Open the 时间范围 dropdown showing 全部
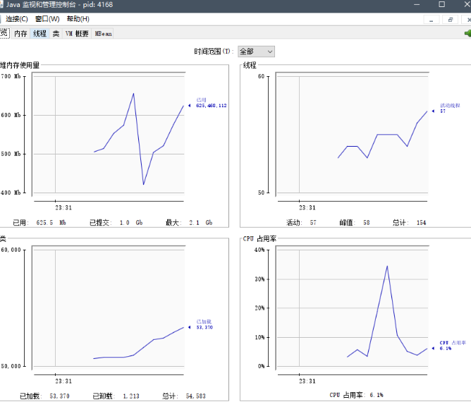This screenshot has height=402, width=471. click(x=256, y=51)
